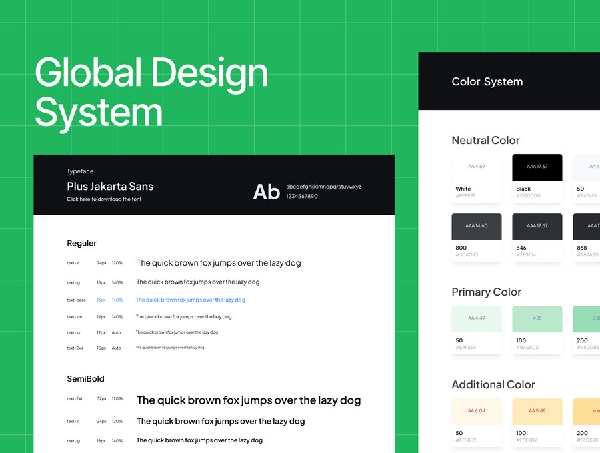Click the Additional Color section heading

click(493, 384)
